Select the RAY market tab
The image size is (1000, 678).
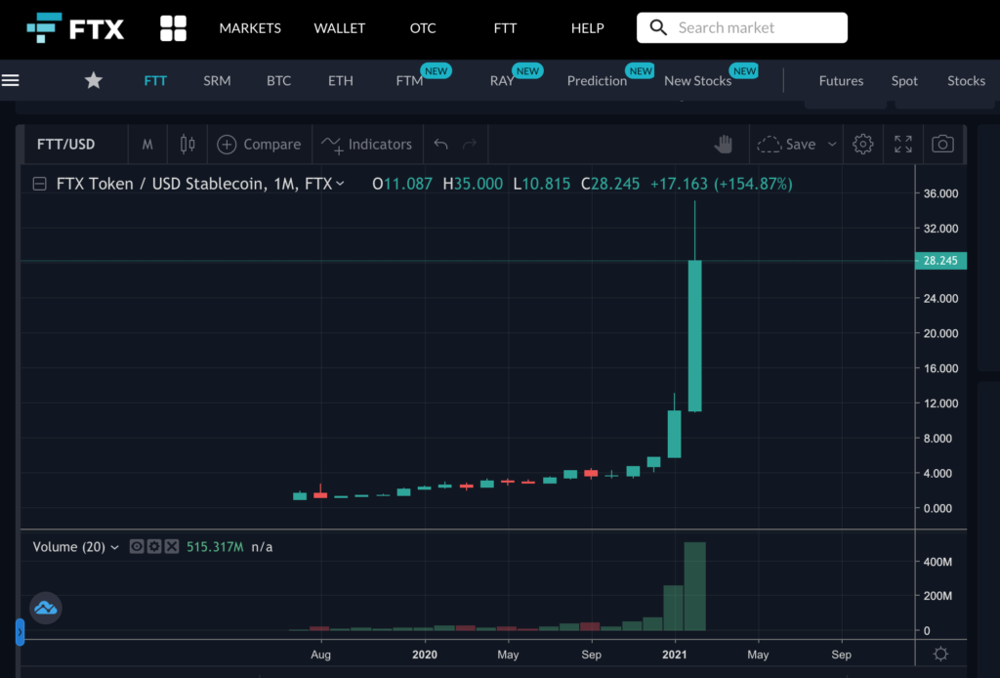[x=502, y=80]
